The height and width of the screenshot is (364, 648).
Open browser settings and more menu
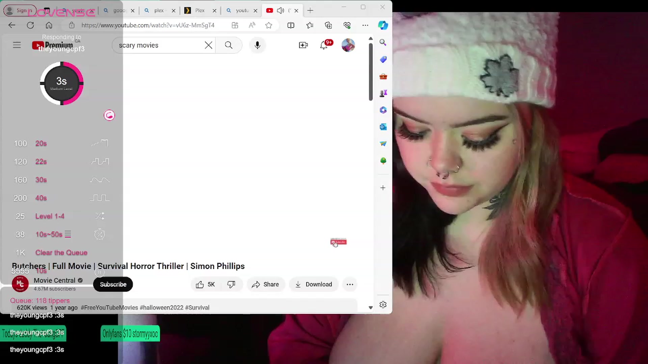click(x=365, y=25)
